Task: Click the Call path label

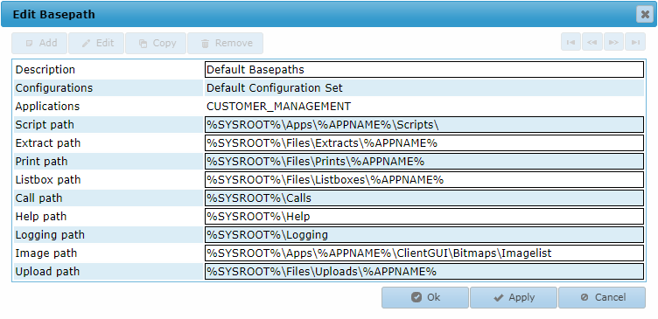Action: point(39,198)
